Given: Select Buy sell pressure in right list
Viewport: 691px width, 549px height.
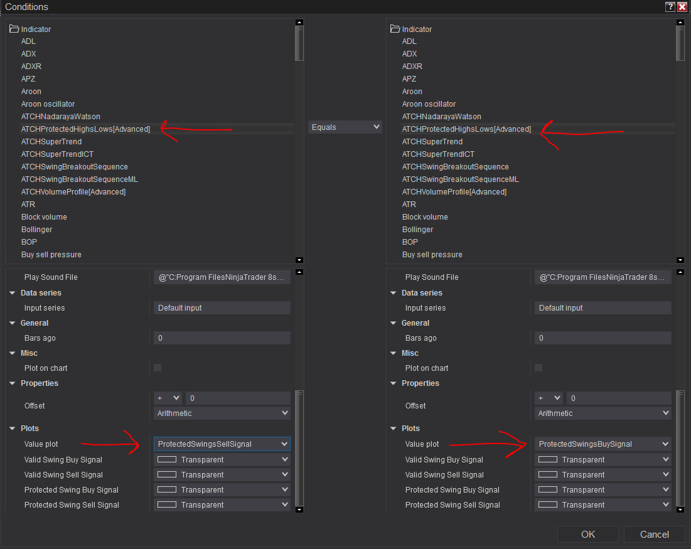Looking at the screenshot, I should (x=432, y=255).
